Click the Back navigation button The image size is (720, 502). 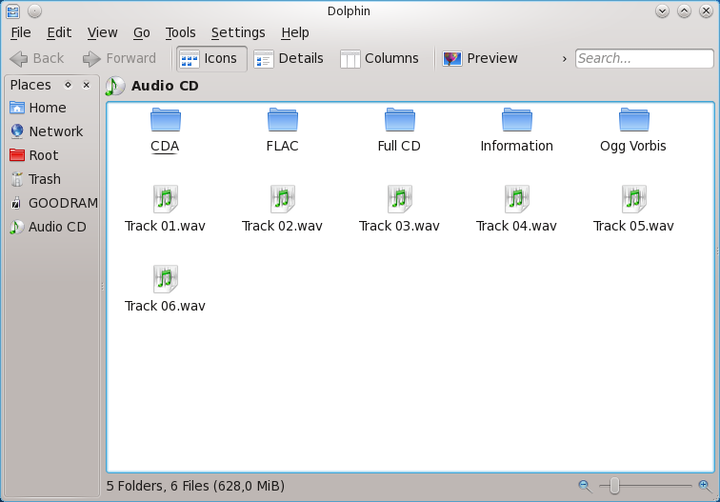(x=37, y=59)
